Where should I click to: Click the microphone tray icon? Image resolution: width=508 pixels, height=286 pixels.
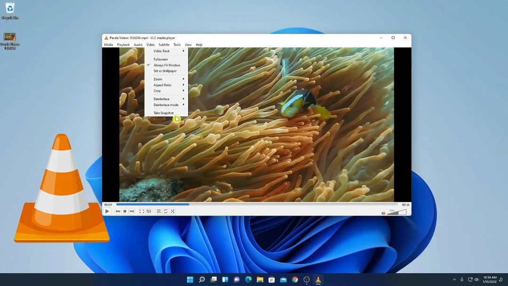462,279
